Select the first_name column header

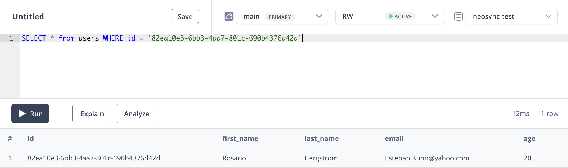(x=240, y=138)
